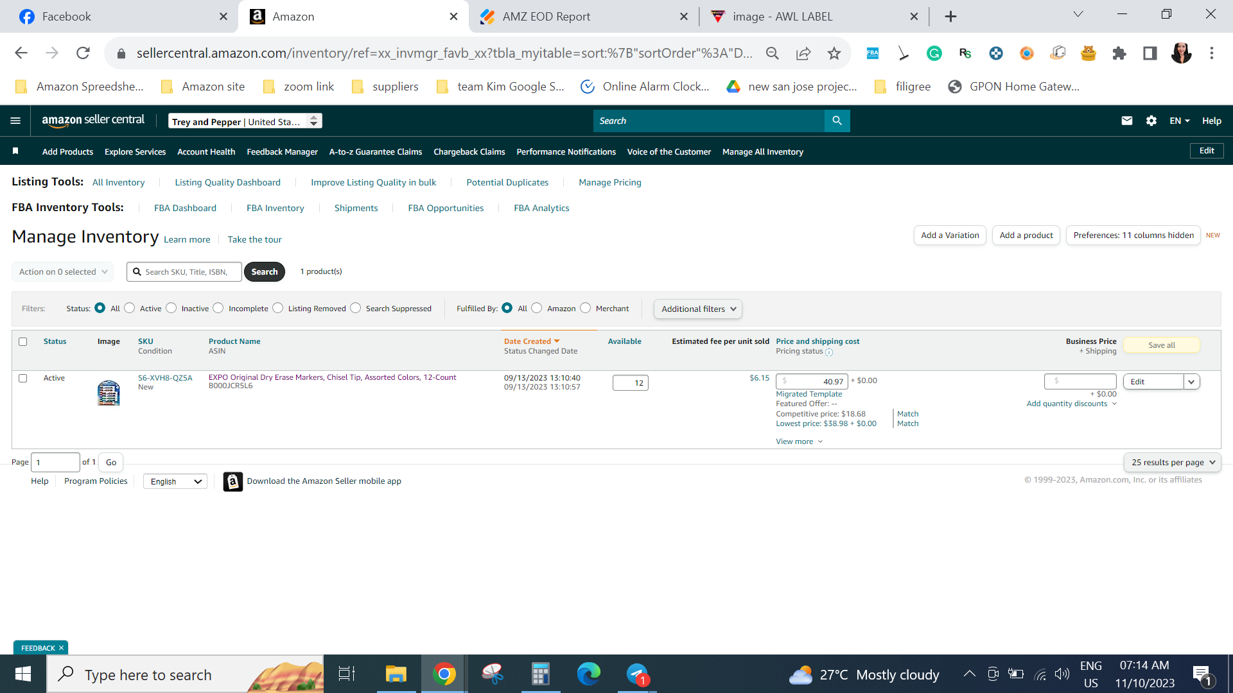The height and width of the screenshot is (693, 1233).
Task: Expand Add quantity discounts
Action: click(1071, 404)
